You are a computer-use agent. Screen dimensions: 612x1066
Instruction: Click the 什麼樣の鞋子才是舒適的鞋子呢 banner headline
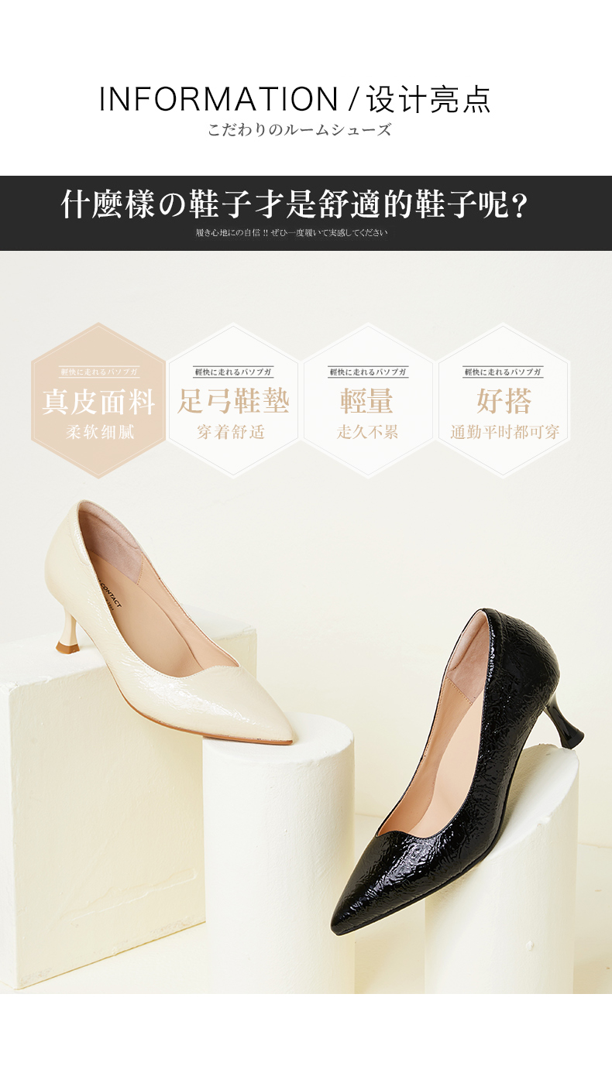click(x=294, y=205)
